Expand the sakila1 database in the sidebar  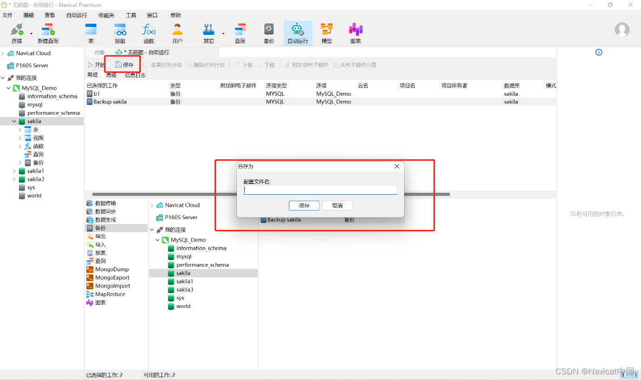coord(14,171)
